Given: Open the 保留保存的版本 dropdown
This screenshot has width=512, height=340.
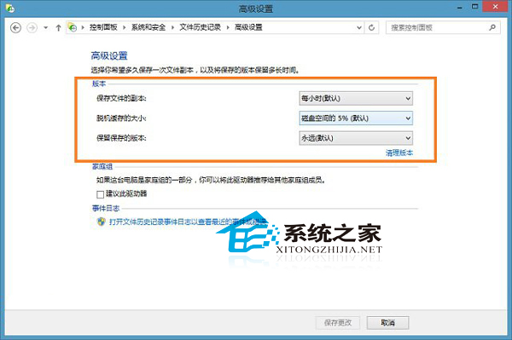Looking at the screenshot, I should [356, 138].
